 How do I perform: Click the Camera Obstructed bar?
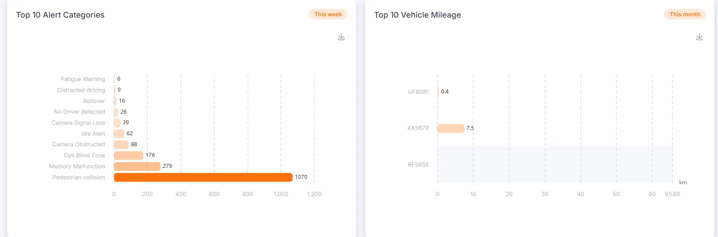point(121,144)
